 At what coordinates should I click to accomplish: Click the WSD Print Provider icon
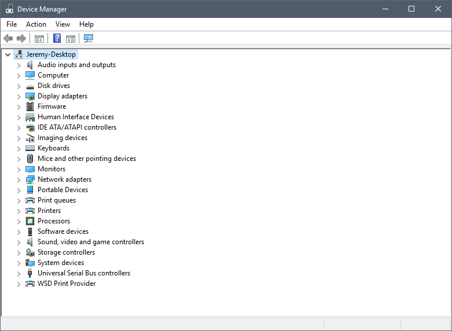30,284
